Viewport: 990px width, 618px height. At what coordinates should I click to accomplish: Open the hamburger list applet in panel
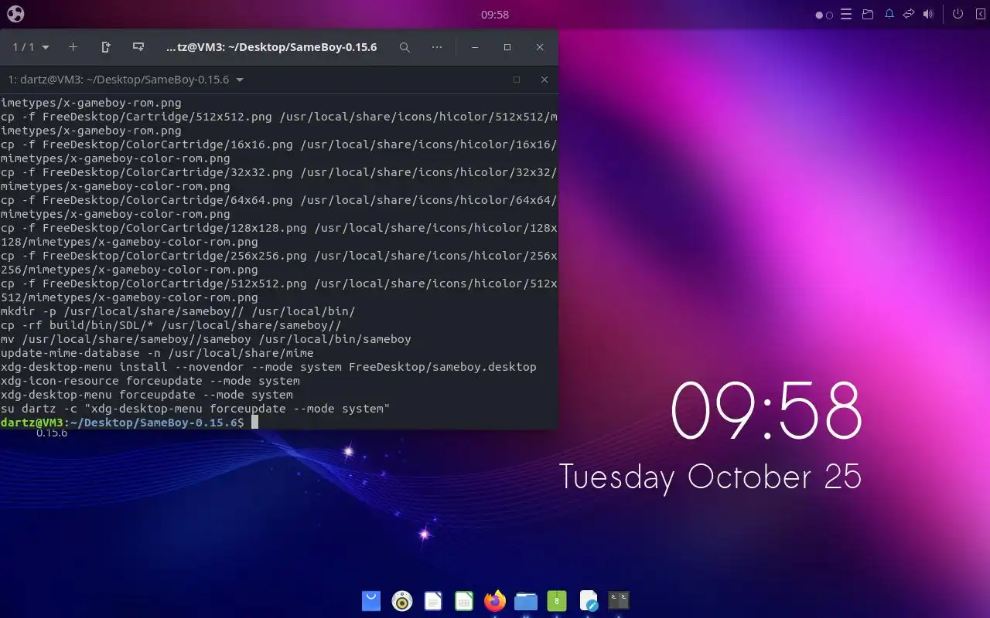[x=846, y=14]
